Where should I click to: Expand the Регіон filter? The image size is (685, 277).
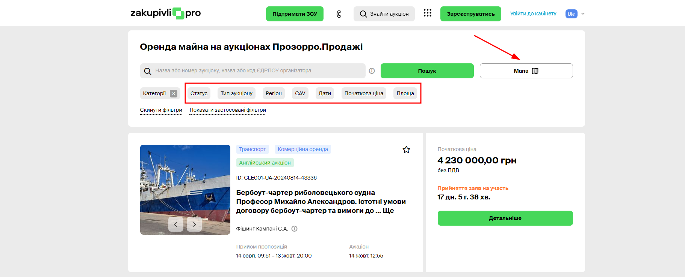(x=274, y=93)
